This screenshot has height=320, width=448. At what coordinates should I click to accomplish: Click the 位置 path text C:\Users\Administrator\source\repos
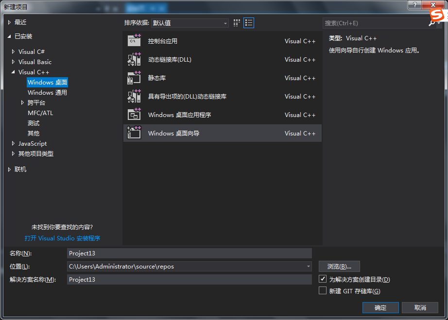tap(121, 266)
